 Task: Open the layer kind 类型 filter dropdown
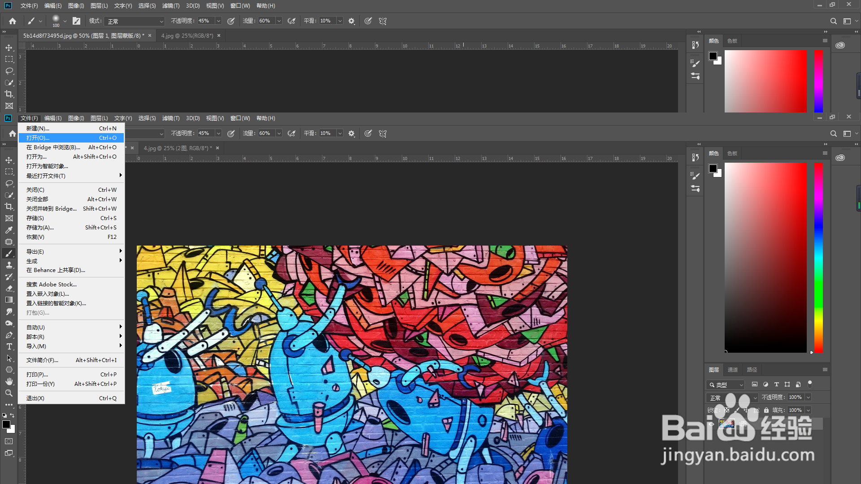725,385
